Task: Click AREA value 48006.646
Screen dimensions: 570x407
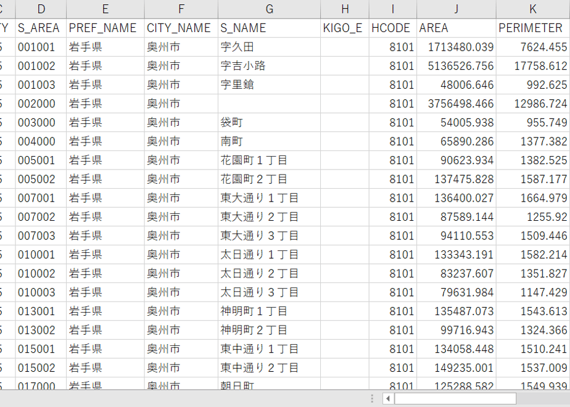Action: click(x=456, y=84)
